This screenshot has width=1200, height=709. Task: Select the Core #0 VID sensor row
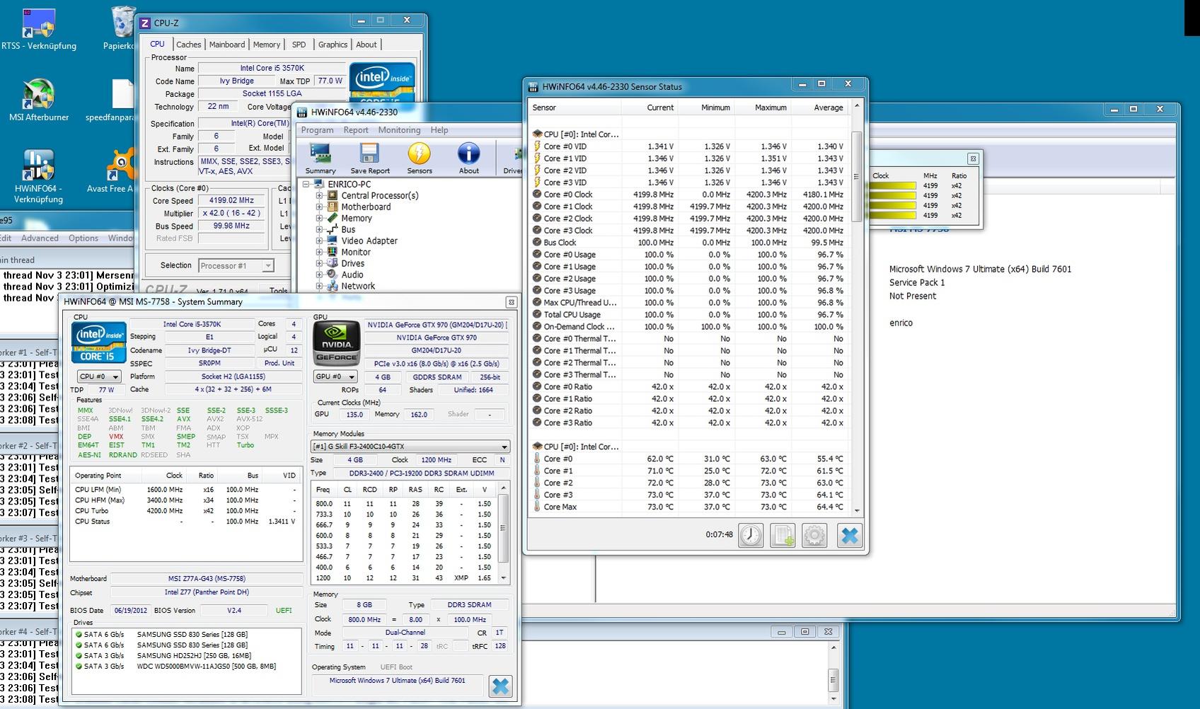[x=688, y=146]
